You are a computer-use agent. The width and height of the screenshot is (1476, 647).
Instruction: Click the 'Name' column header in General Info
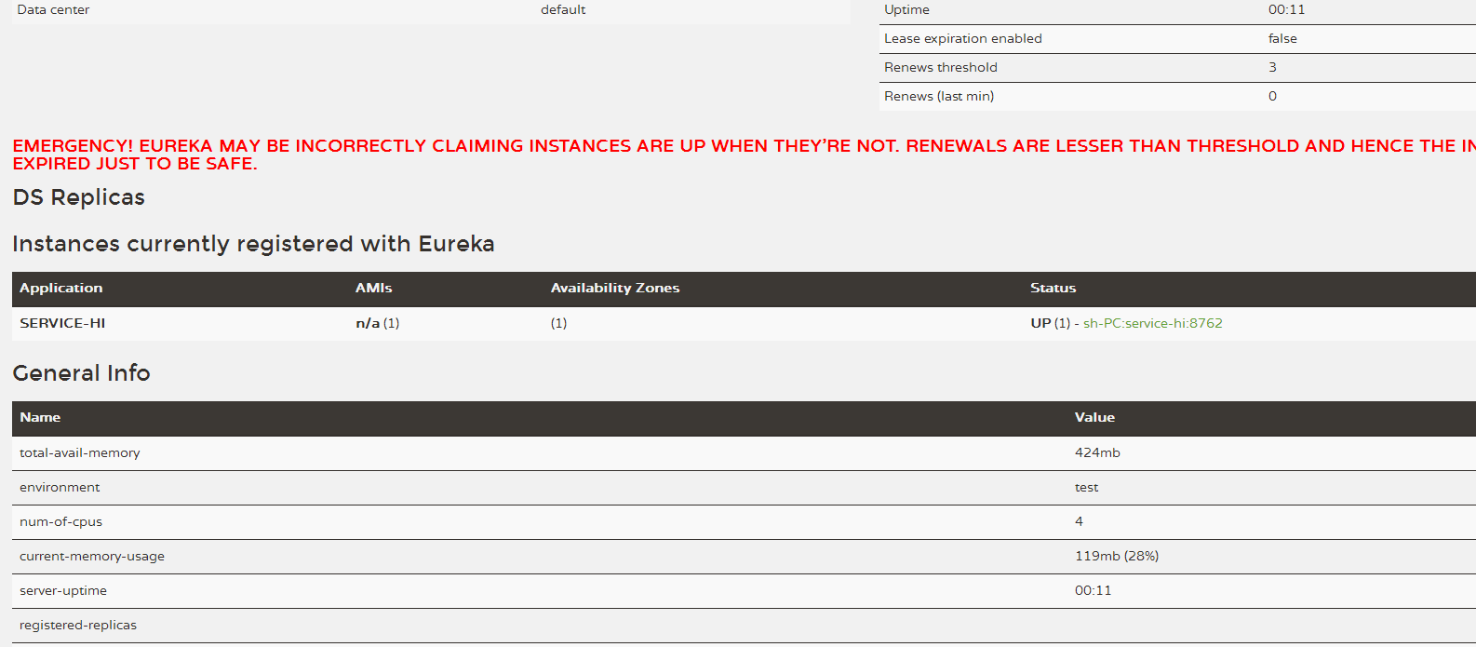point(40,417)
